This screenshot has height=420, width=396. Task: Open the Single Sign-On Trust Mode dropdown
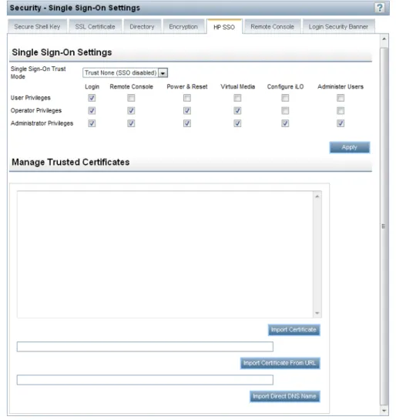pos(125,72)
